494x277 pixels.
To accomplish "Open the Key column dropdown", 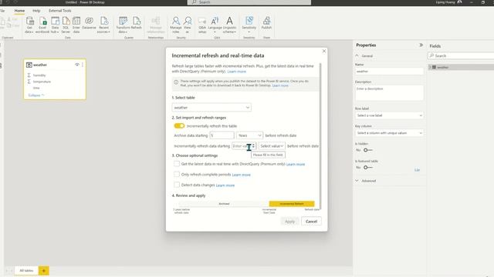I will (x=389, y=133).
